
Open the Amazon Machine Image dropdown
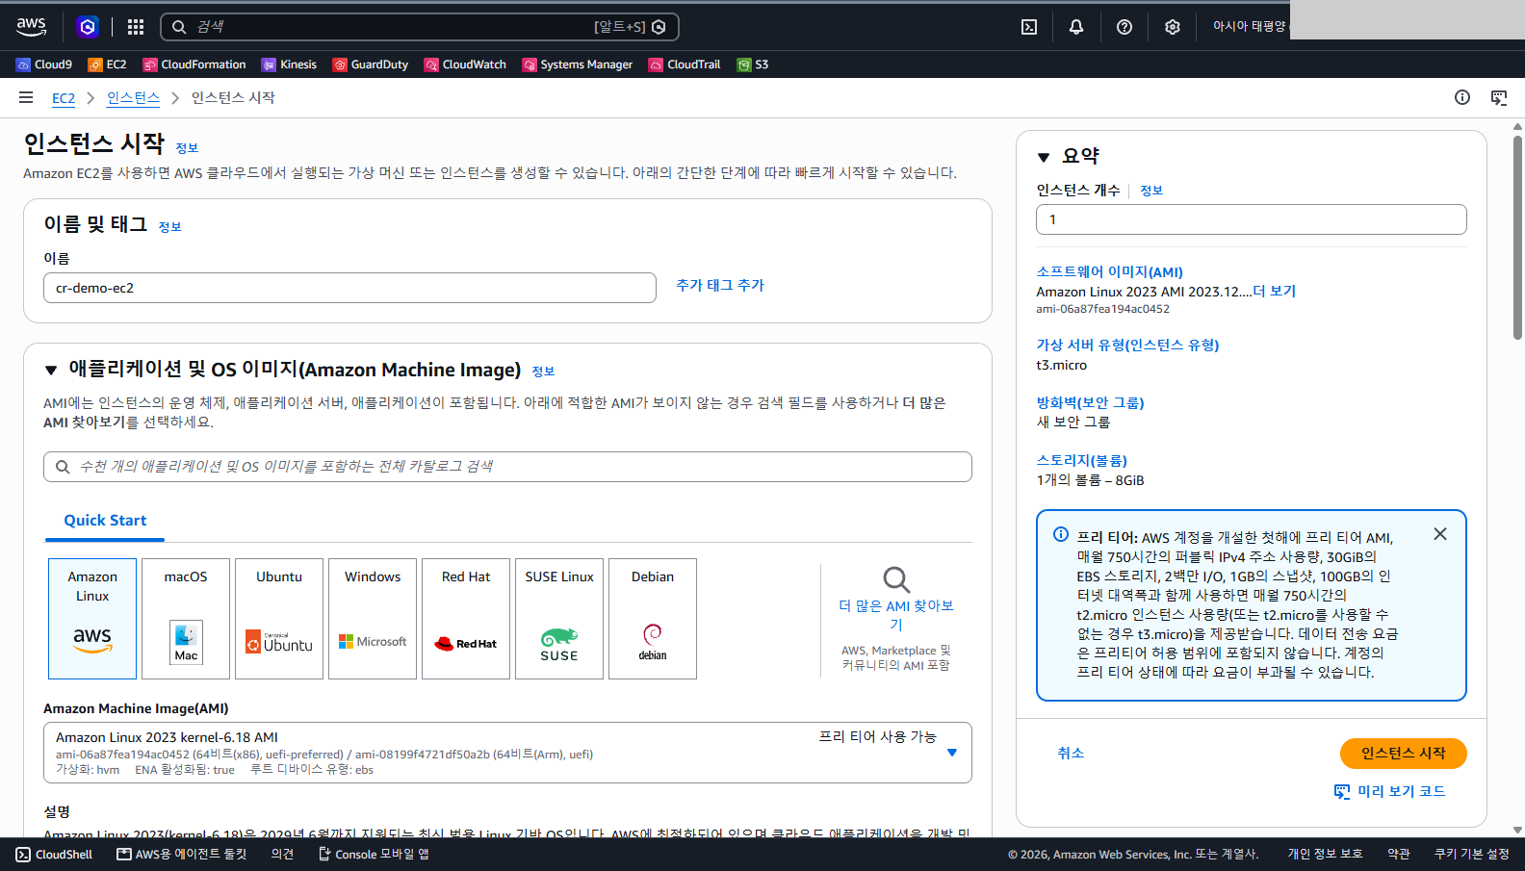coord(507,753)
